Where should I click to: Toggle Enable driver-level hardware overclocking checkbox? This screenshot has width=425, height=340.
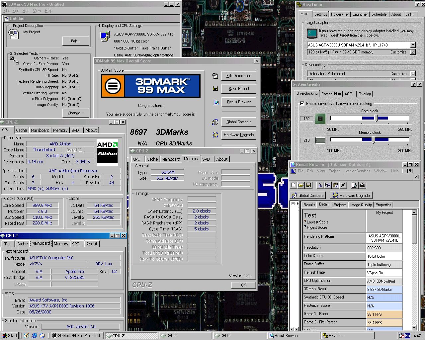302,103
